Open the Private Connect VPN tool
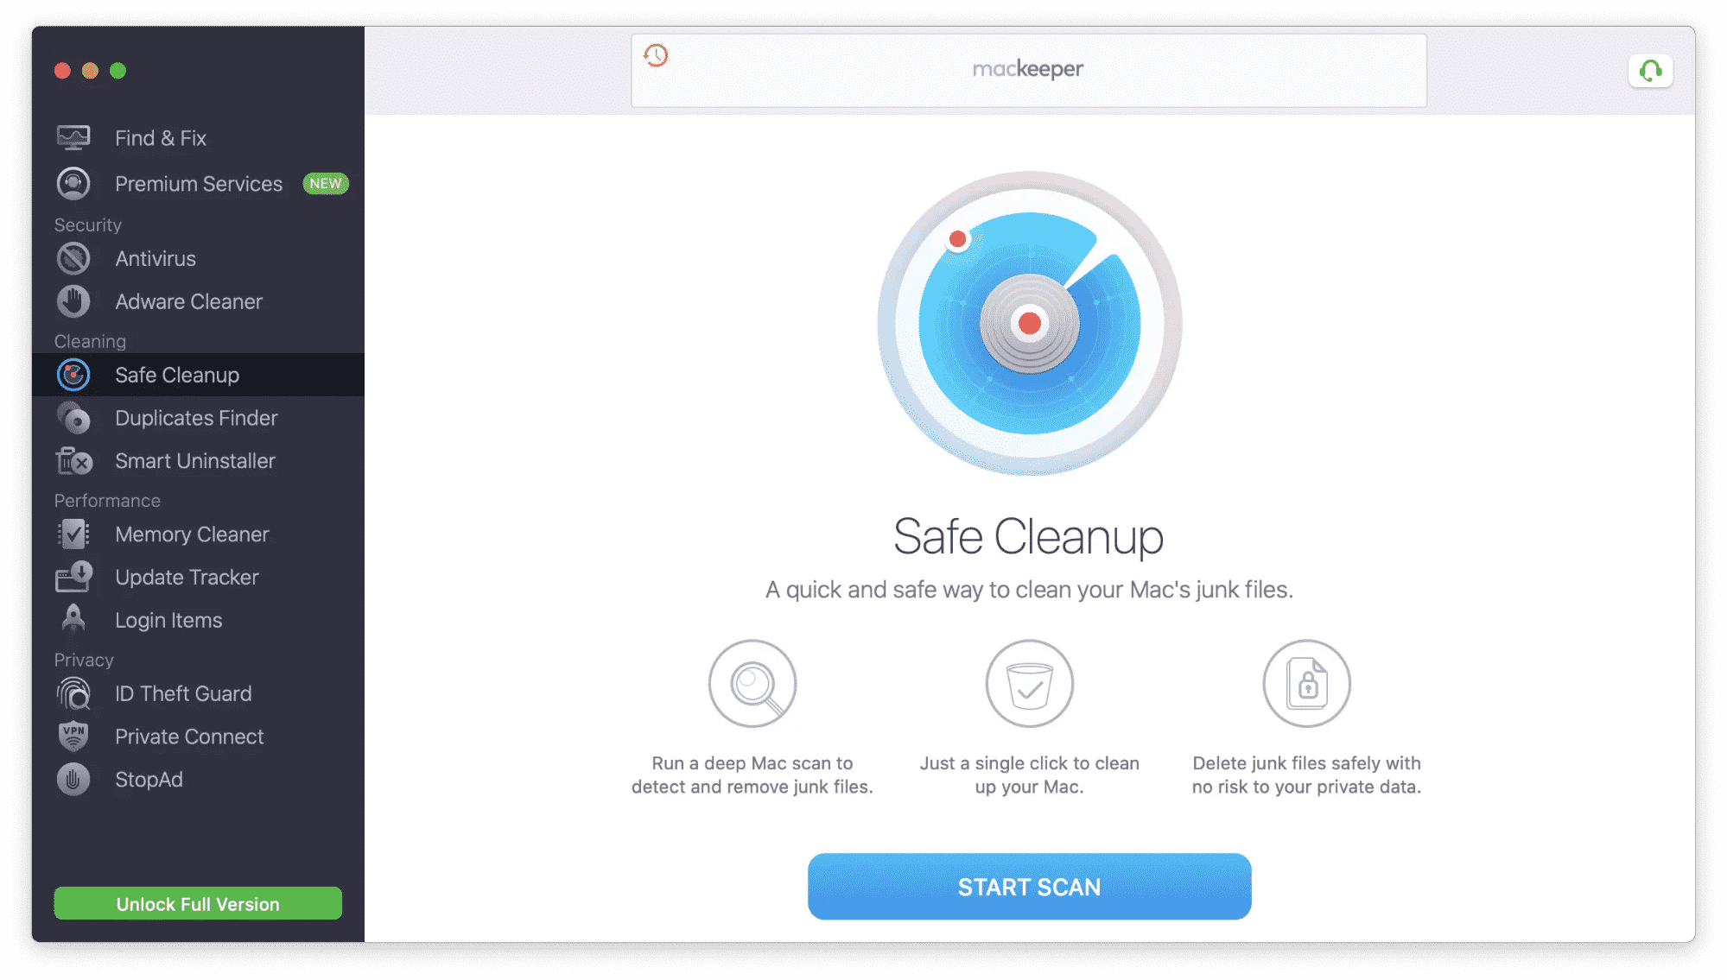 [x=188, y=736]
